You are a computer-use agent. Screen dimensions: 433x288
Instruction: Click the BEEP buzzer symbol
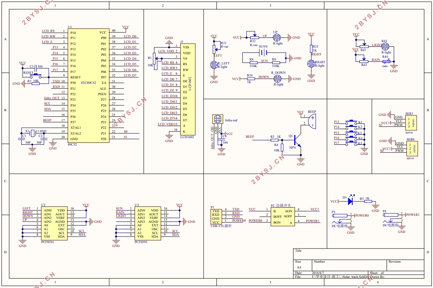click(312, 122)
